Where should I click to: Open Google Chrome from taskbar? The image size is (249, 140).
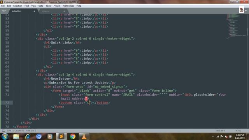(x=73, y=136)
